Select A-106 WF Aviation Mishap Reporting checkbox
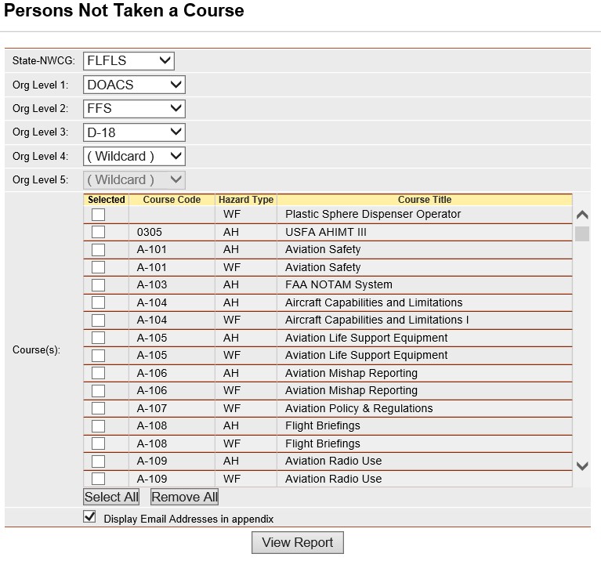This screenshot has height=561, width=601. pos(98,391)
